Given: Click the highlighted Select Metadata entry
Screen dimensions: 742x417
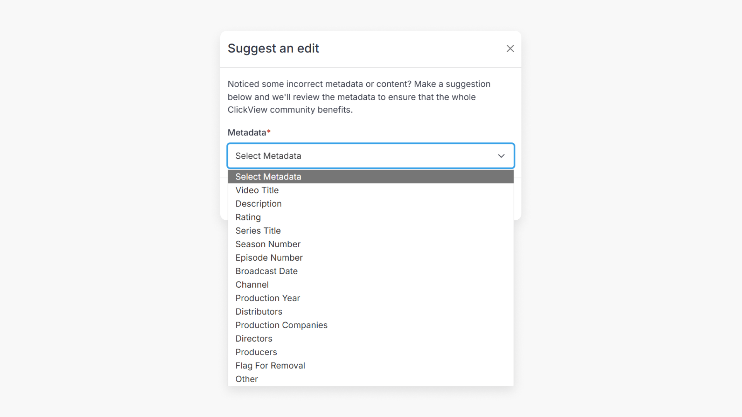Looking at the screenshot, I should point(268,176).
